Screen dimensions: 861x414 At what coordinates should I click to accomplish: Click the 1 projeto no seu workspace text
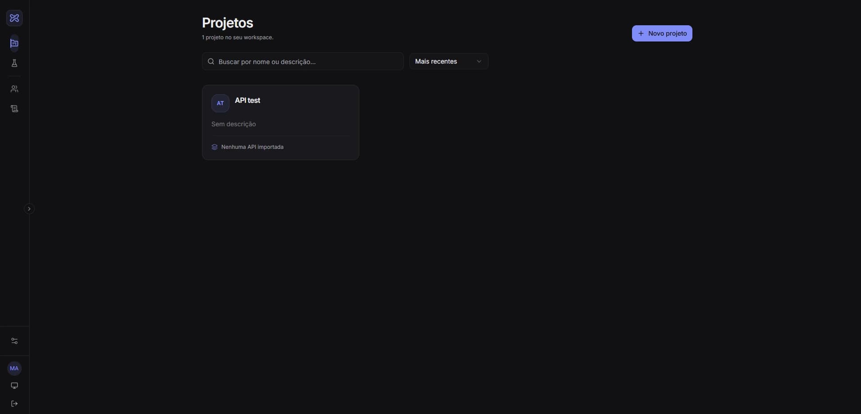(238, 37)
